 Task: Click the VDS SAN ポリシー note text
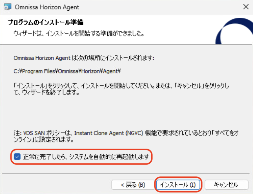[126, 136]
